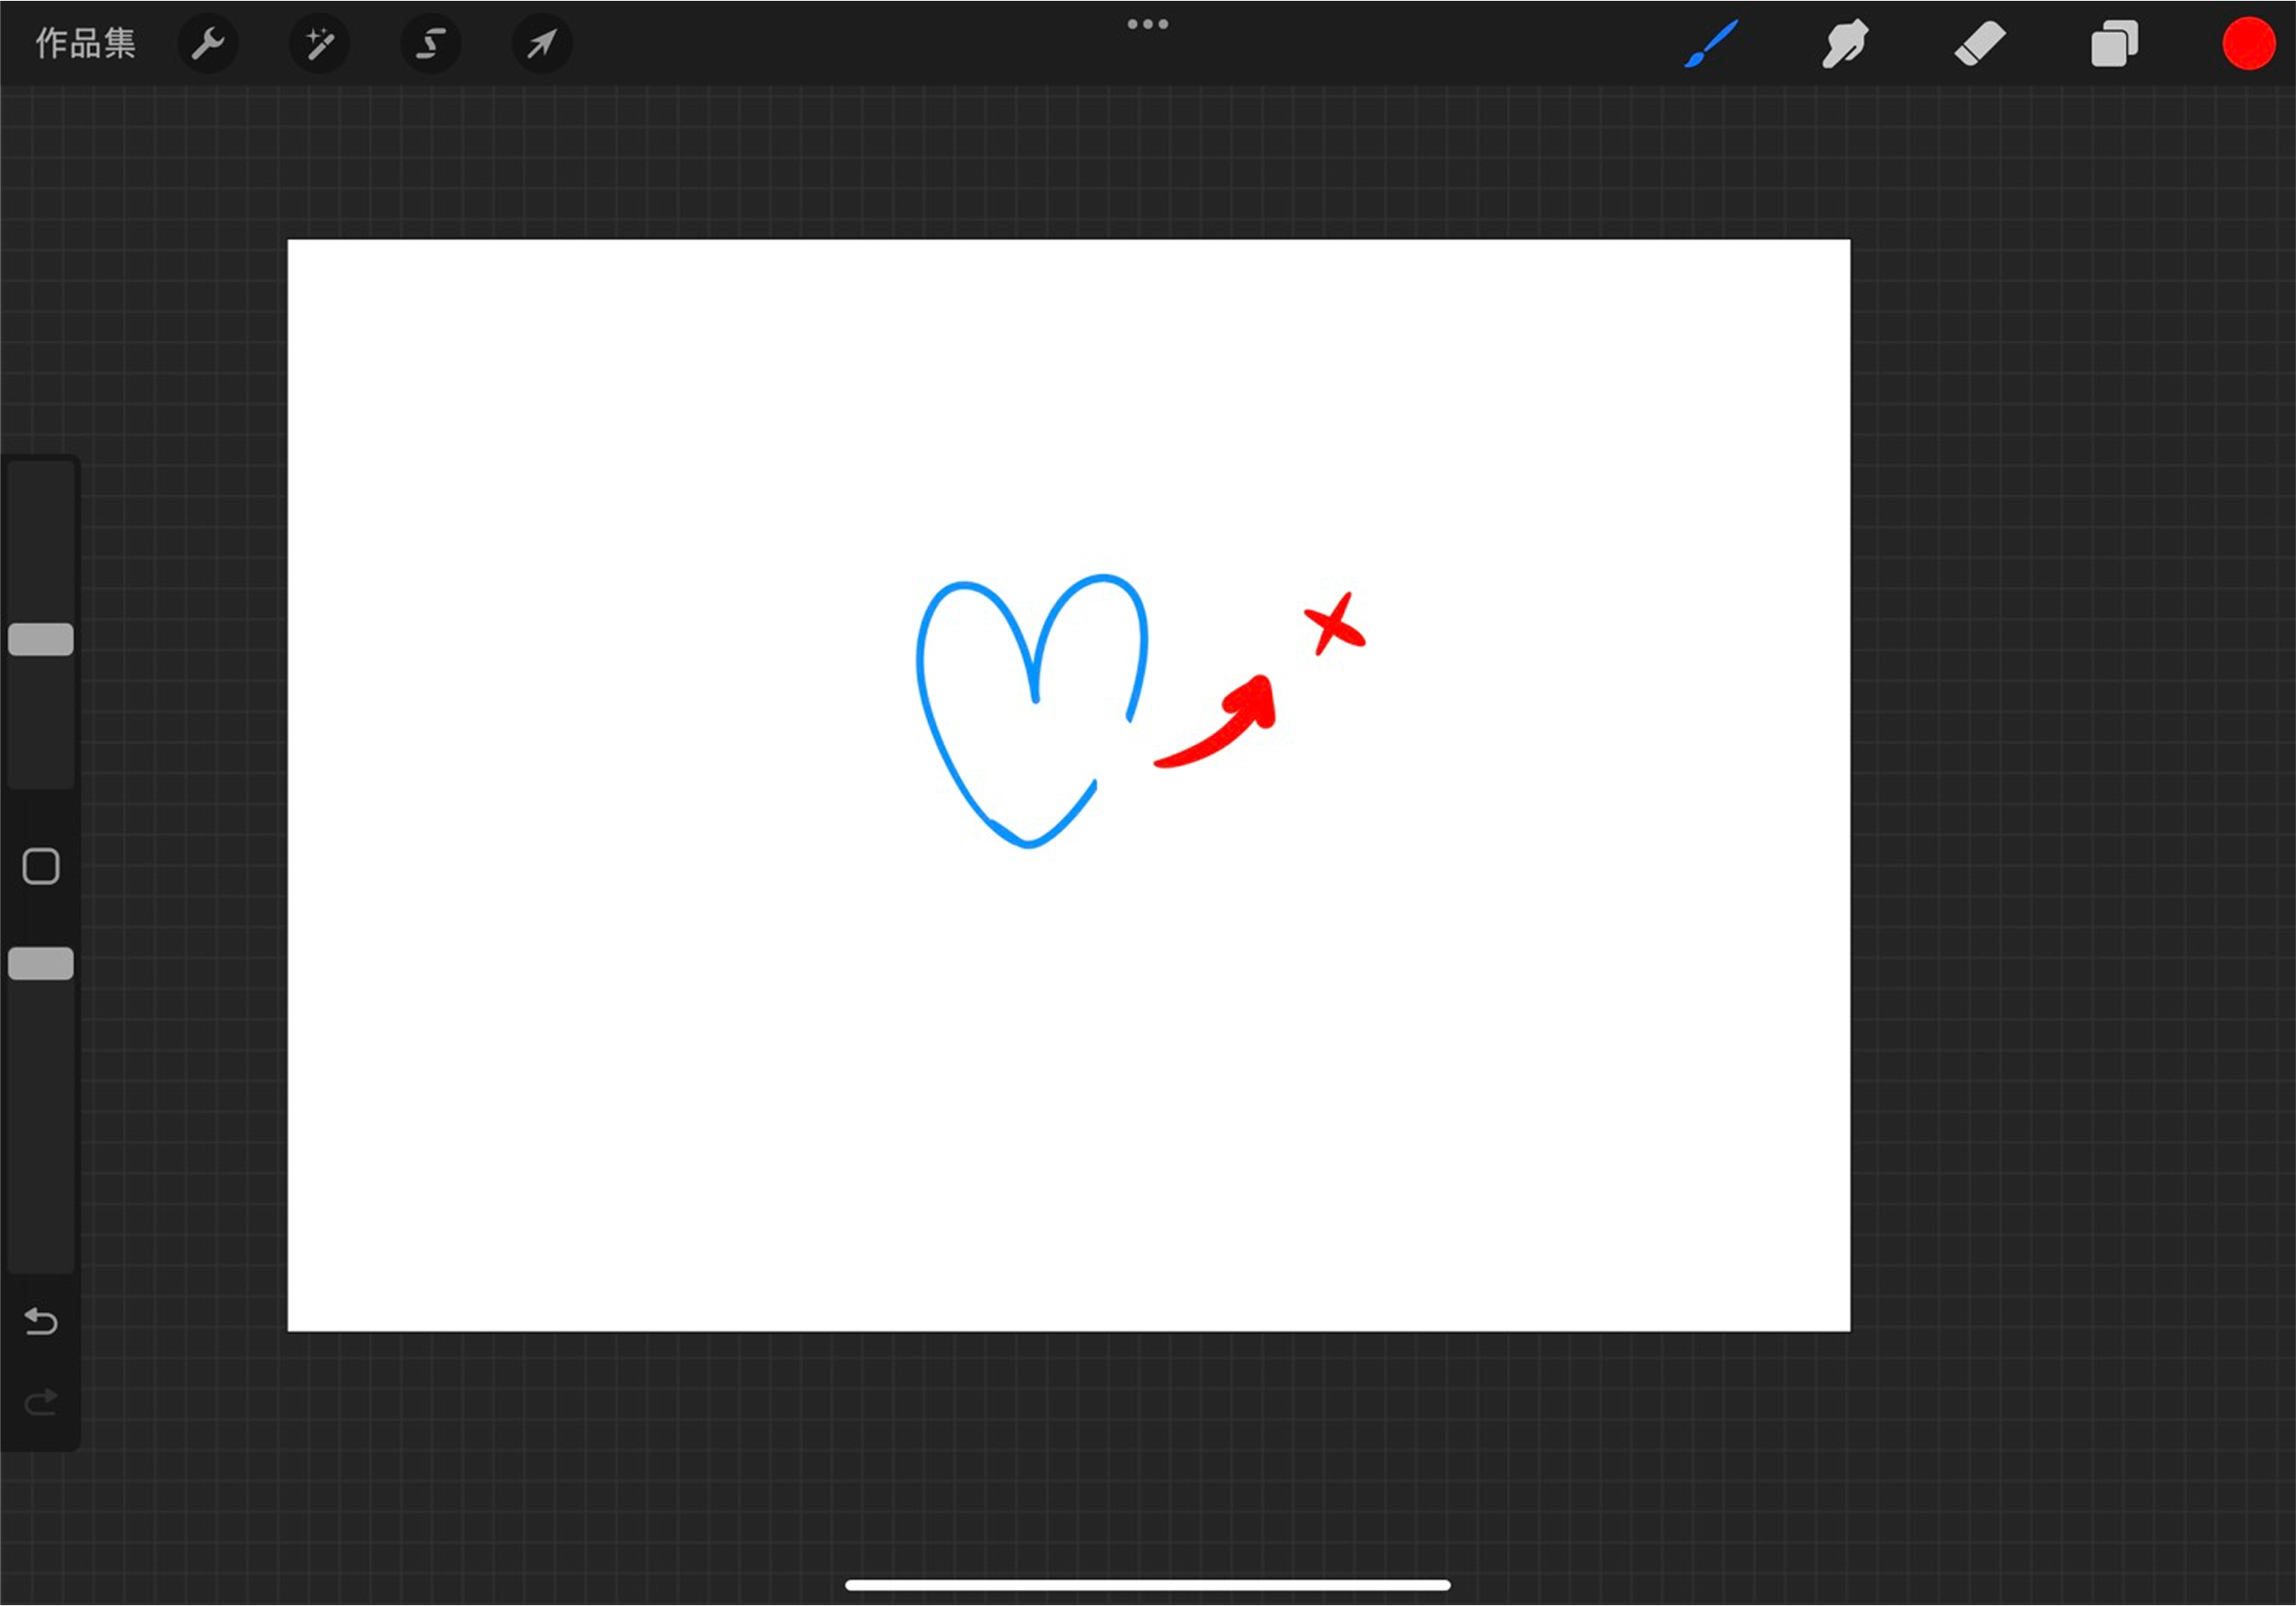Viewport: 2296px width, 1606px height.
Task: Activate the Transform arrow tool
Action: 542,44
